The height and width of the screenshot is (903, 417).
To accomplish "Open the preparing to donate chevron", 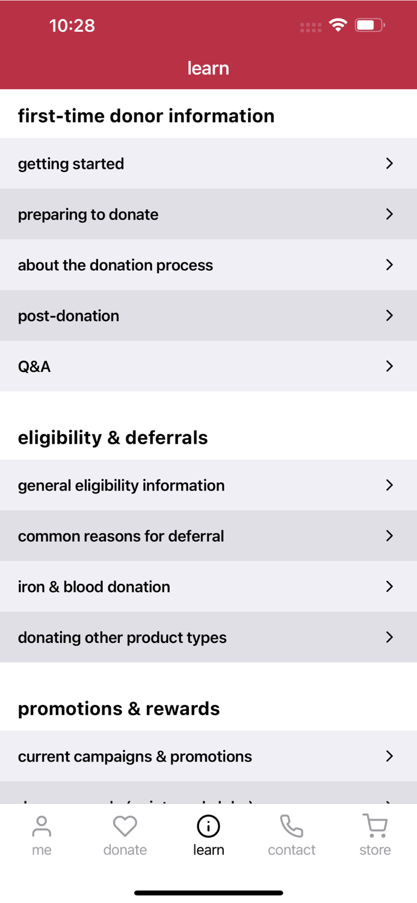I will point(390,214).
